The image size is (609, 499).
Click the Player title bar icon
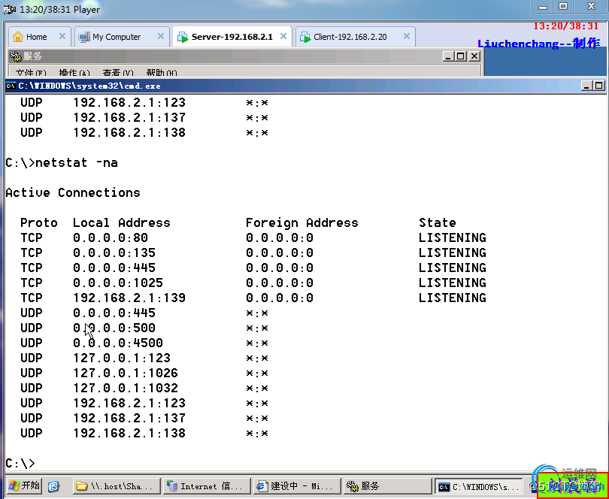(9, 9)
